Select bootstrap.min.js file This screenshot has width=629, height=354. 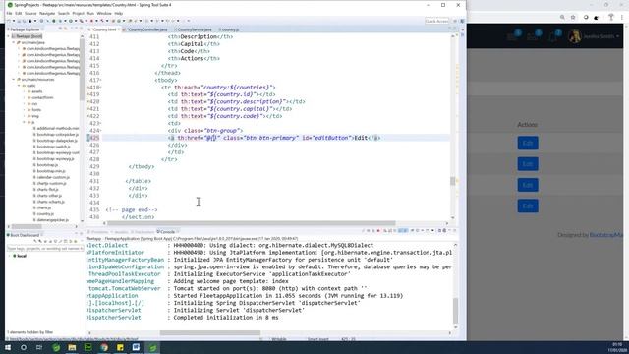[50, 171]
